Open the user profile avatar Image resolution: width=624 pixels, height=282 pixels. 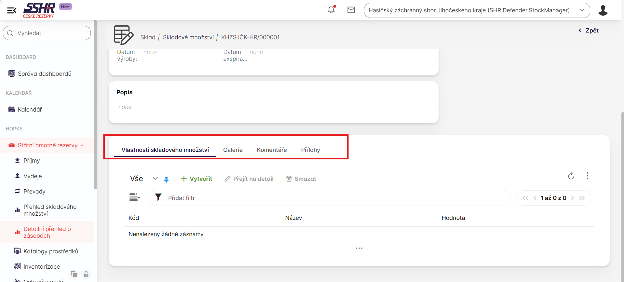(603, 10)
